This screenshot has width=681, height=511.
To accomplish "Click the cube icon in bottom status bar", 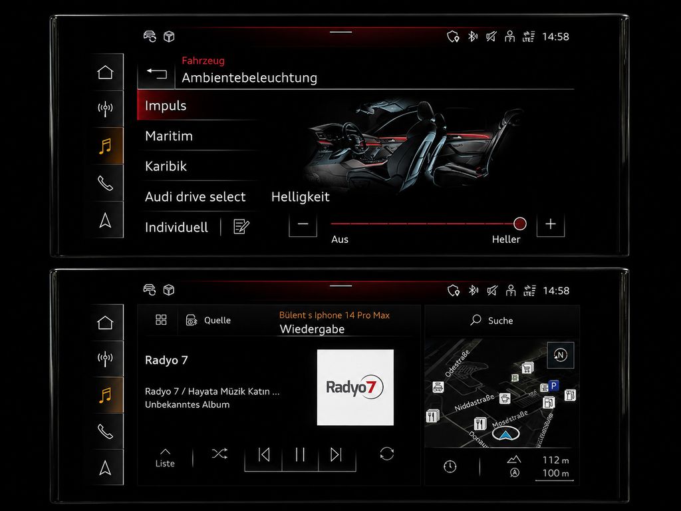I will pyautogui.click(x=169, y=290).
